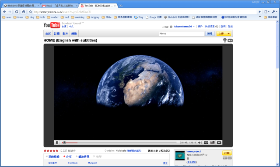Click 更多 for more share options

[165, 163]
